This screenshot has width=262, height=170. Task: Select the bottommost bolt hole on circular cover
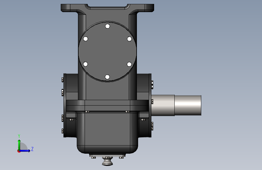[x=107, y=77]
